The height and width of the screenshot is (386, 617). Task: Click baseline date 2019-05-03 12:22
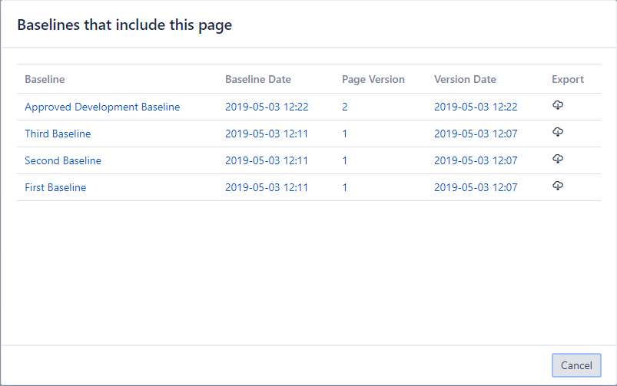click(x=267, y=107)
